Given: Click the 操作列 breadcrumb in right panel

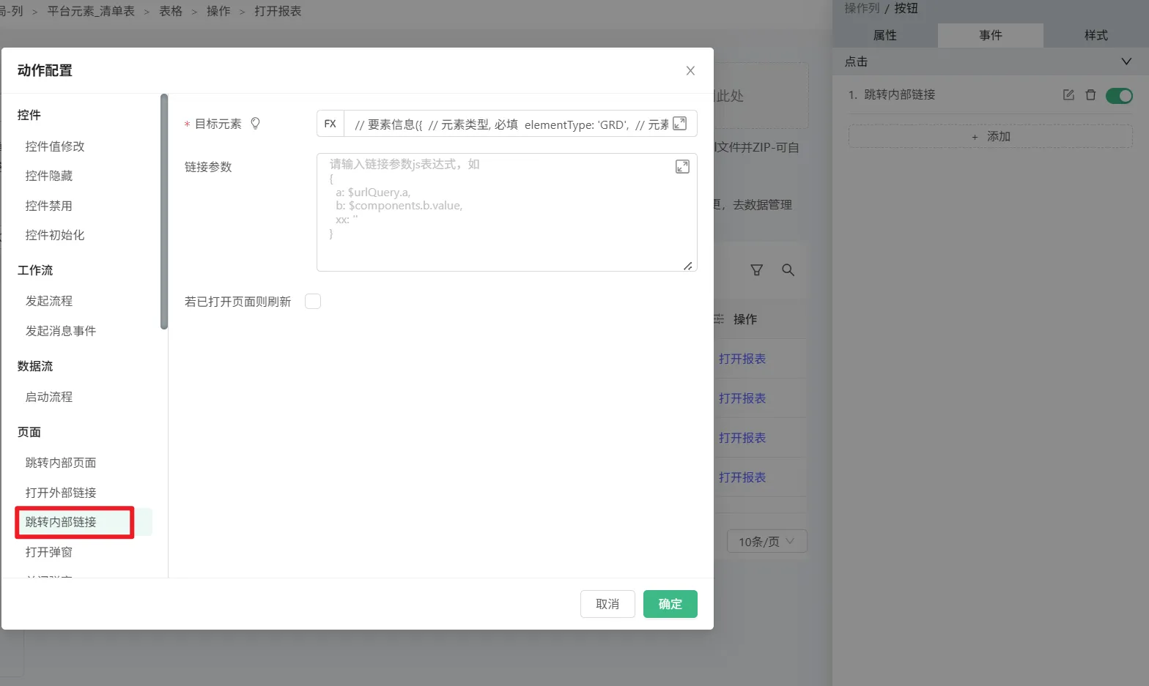Looking at the screenshot, I should [x=862, y=8].
